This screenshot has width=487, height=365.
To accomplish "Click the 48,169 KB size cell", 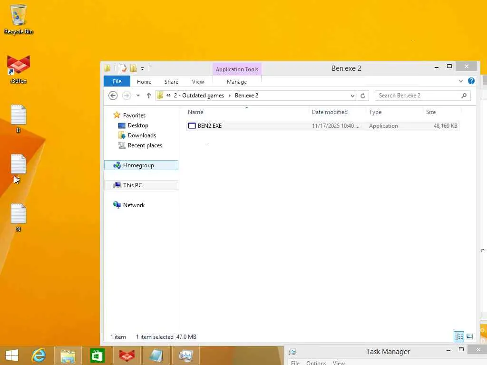I will [445, 125].
